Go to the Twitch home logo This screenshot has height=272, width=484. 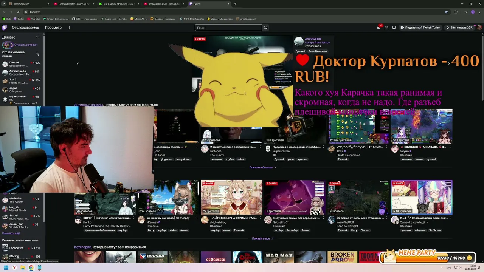pyautogui.click(x=5, y=28)
